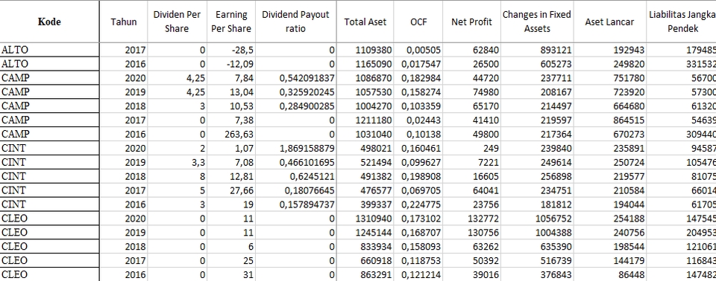Click net profit value 74980
This screenshot has height=281, width=716.
[x=471, y=92]
